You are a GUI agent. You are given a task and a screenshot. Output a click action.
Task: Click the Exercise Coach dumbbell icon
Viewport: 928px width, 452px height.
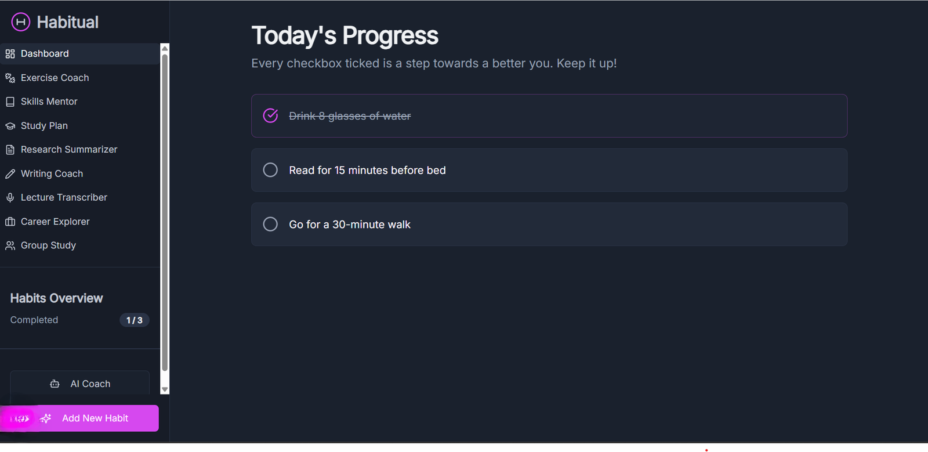point(10,78)
